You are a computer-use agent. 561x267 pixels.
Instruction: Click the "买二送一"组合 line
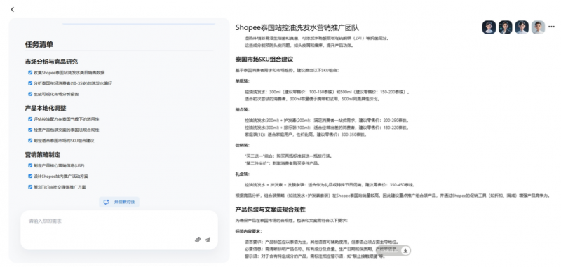[288, 156]
